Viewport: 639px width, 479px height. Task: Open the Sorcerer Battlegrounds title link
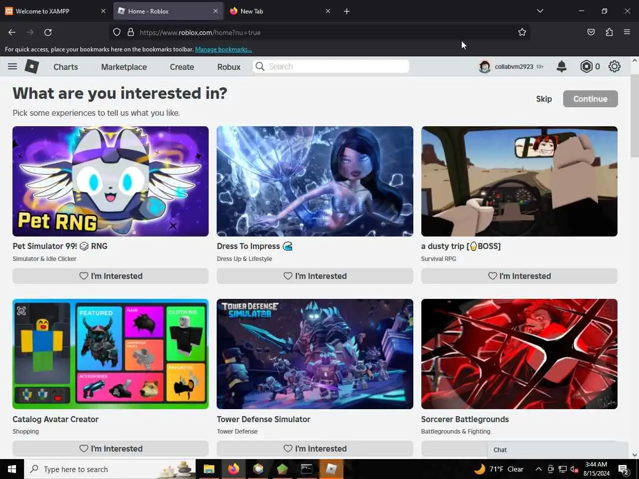[465, 419]
